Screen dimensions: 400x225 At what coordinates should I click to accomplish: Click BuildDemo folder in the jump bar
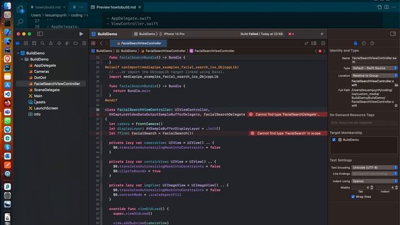126,51
